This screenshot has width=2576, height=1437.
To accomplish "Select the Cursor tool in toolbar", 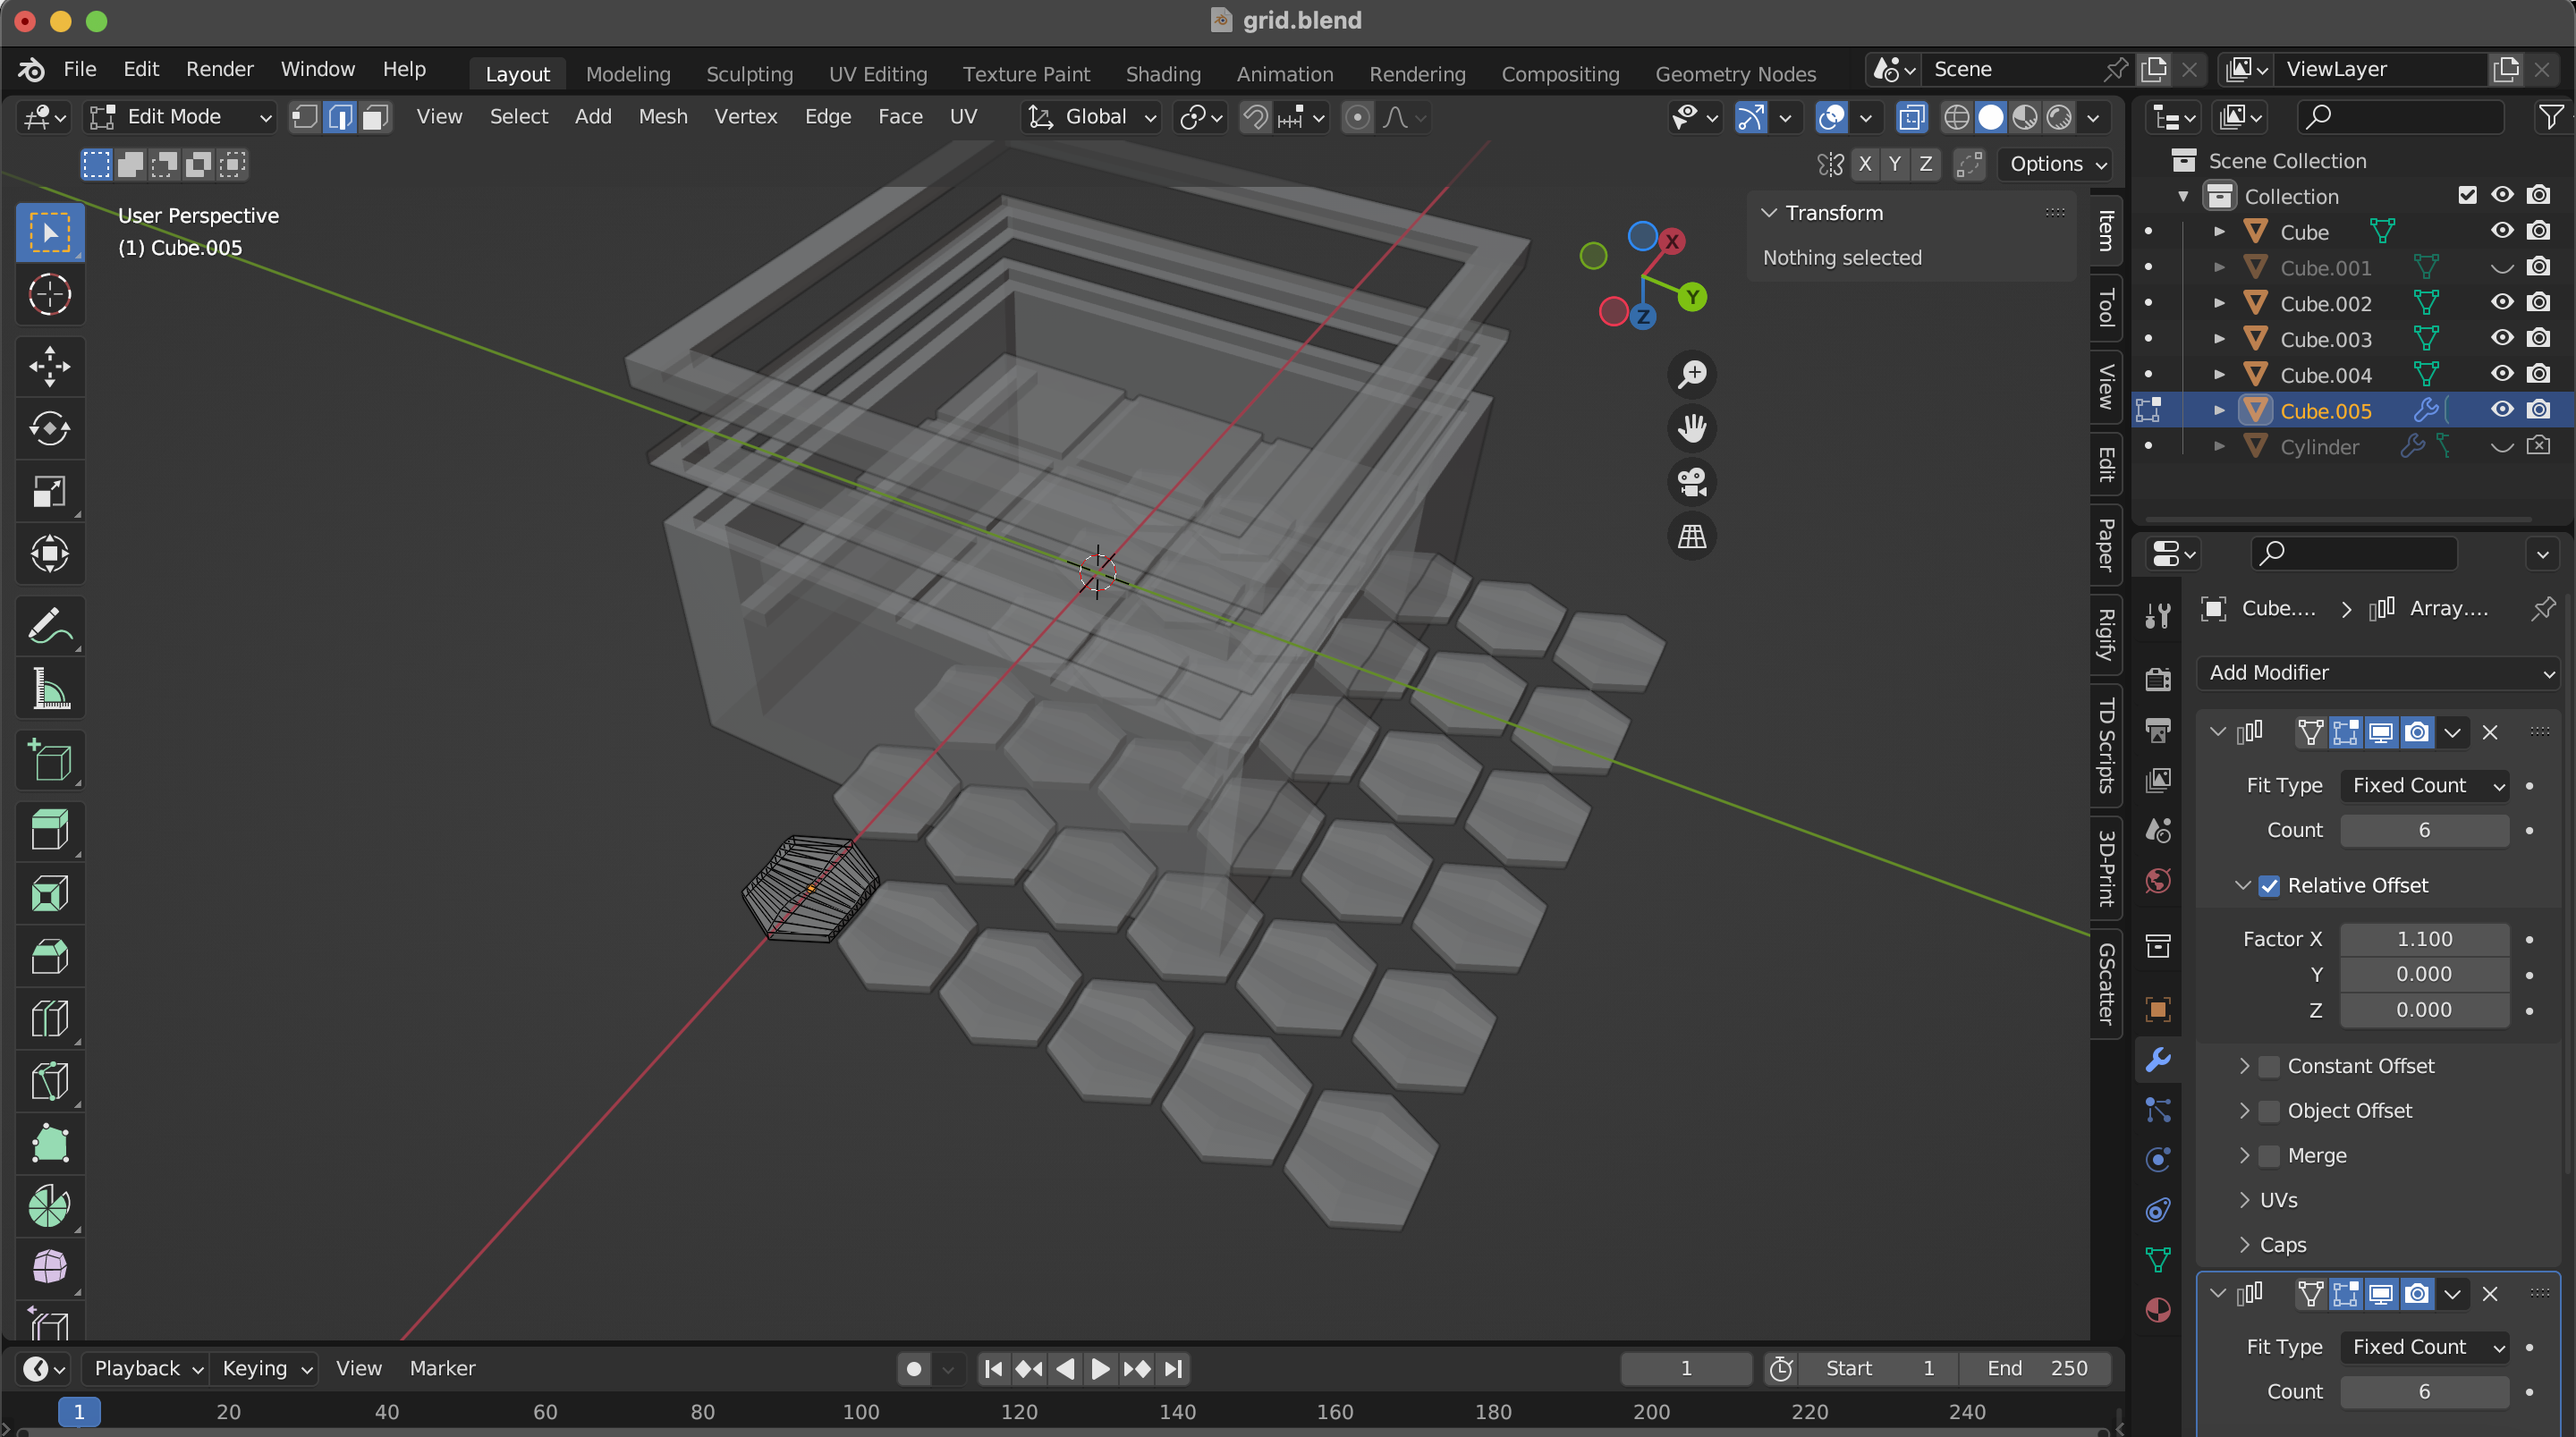I will [x=49, y=295].
